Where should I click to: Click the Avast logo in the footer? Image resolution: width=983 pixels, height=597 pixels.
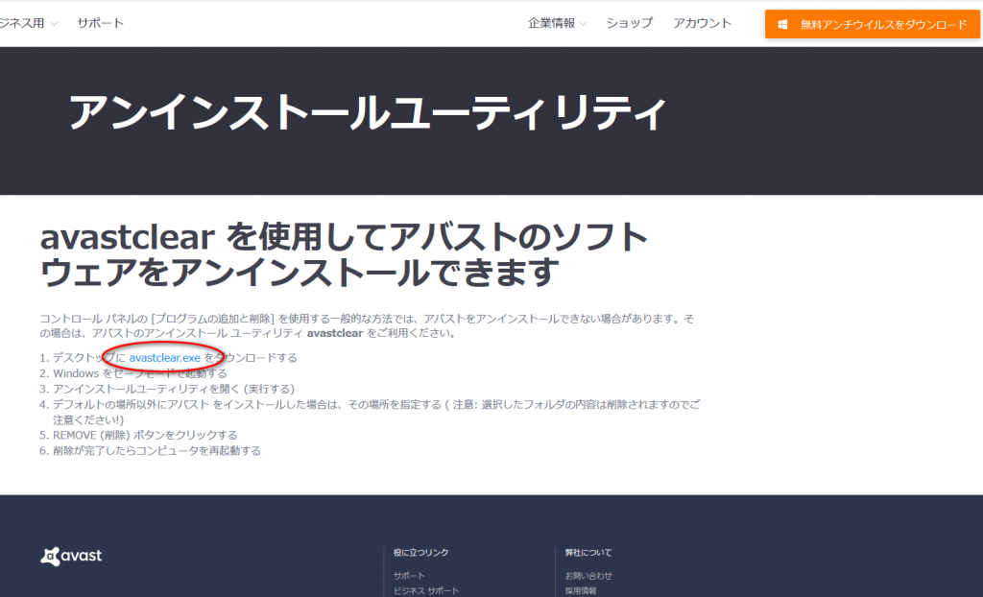(x=71, y=556)
